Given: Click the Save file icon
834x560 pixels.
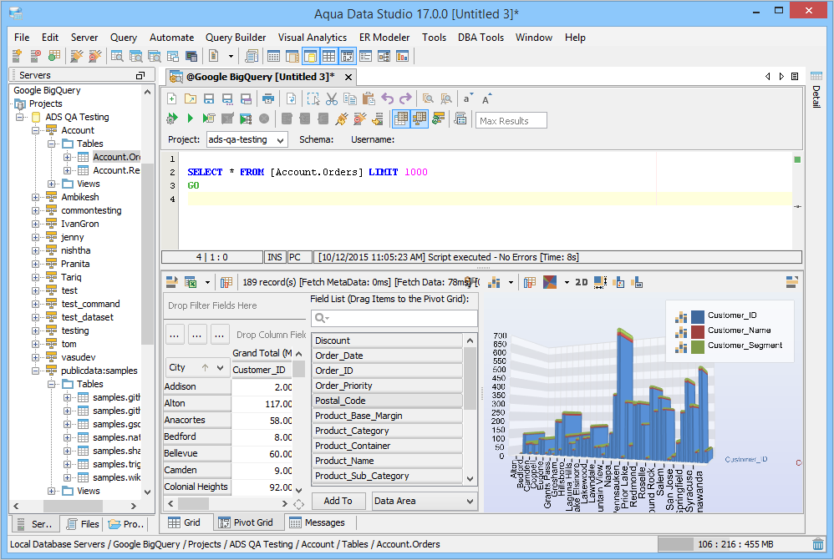Looking at the screenshot, I should tap(209, 98).
